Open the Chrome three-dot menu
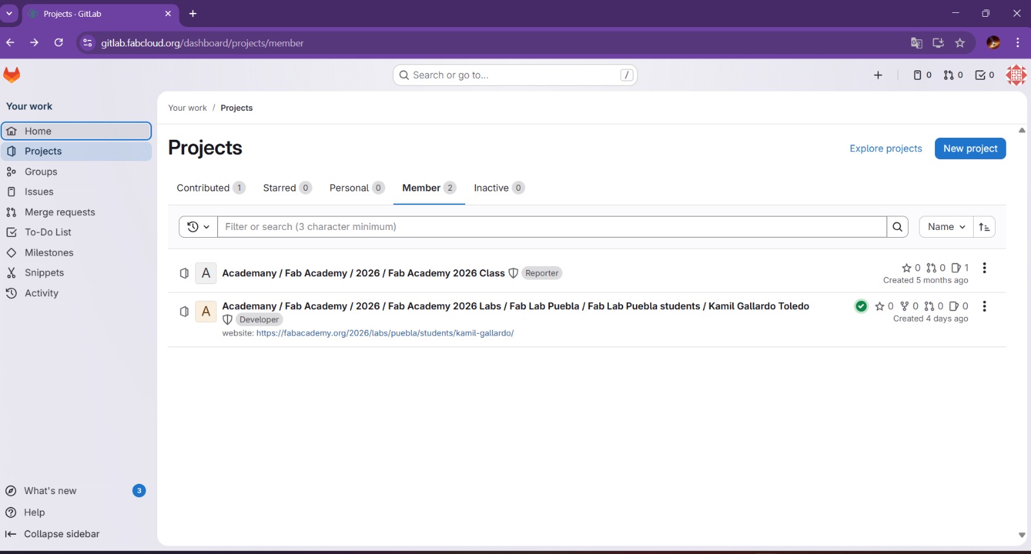 point(1017,43)
